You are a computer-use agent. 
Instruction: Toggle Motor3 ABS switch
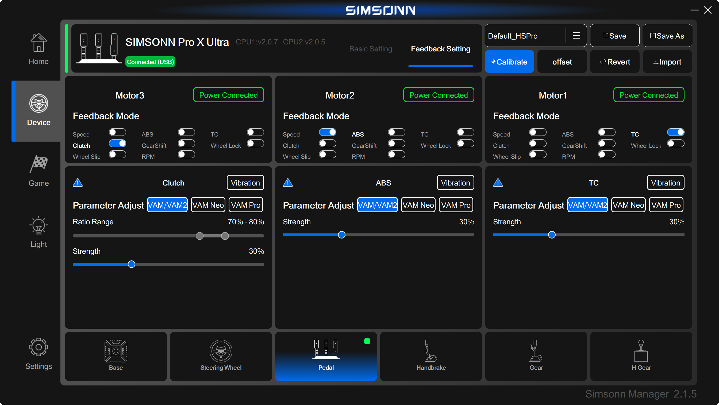(x=186, y=132)
